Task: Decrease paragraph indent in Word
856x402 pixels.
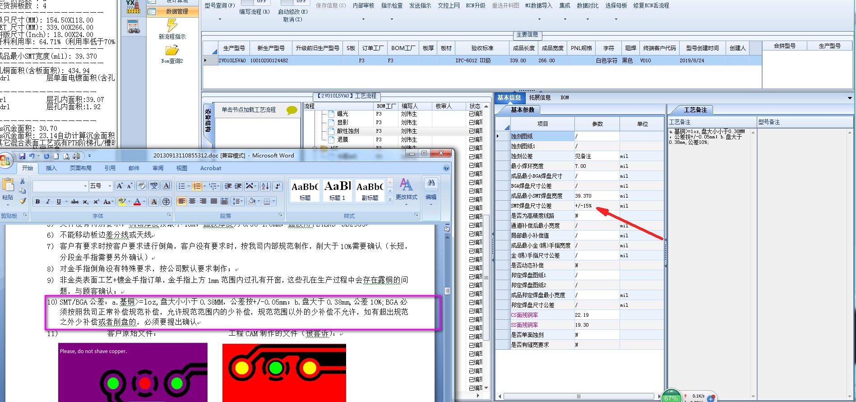Action: pos(228,186)
